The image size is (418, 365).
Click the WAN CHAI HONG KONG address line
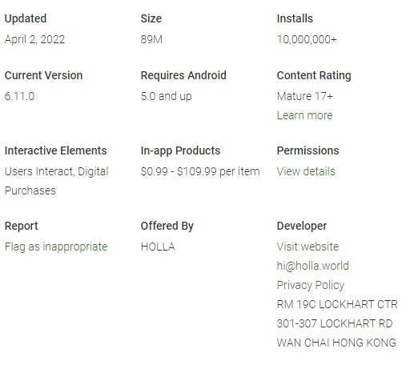[336, 343]
